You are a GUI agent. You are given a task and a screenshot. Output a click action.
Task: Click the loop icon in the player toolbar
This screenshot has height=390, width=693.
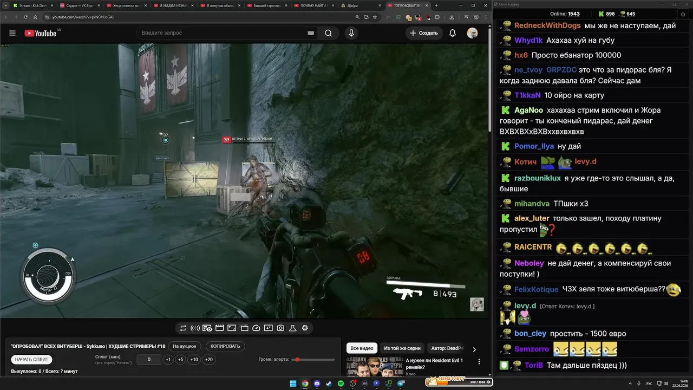183,328
